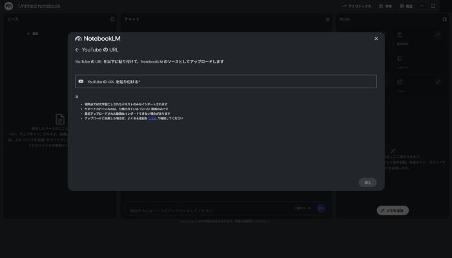Click the メモを追加 add note button

[x=393, y=210]
